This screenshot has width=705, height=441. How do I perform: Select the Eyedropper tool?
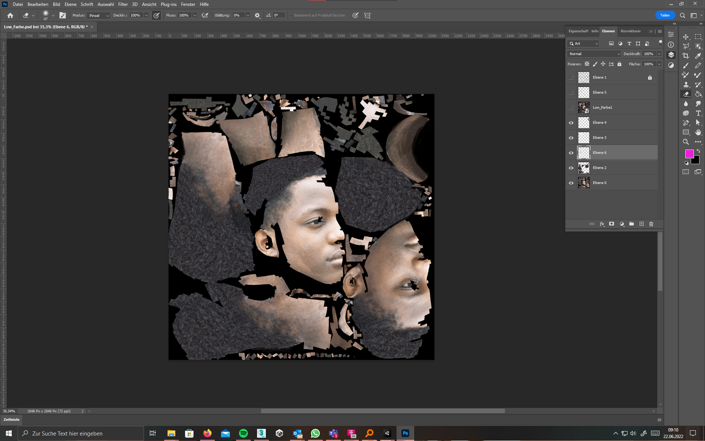[x=698, y=56]
